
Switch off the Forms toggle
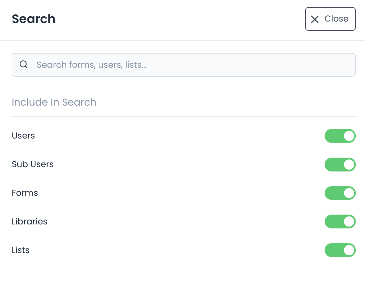(x=340, y=193)
